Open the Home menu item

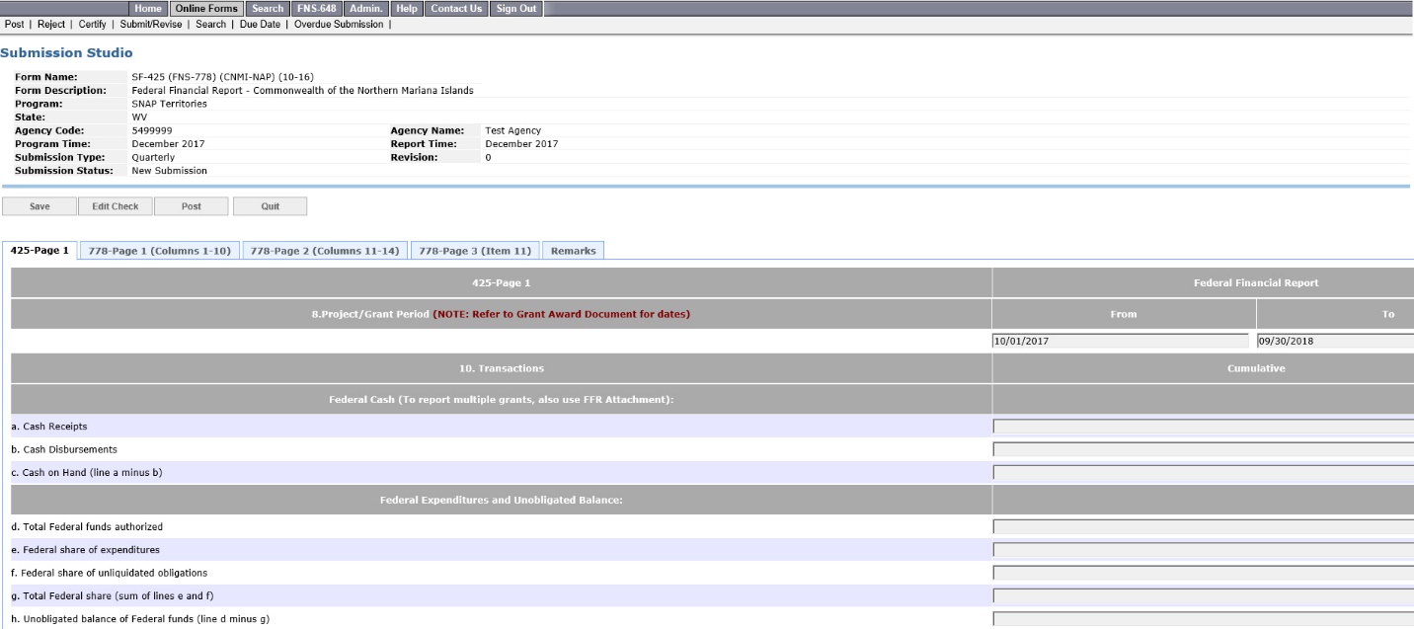click(x=148, y=8)
